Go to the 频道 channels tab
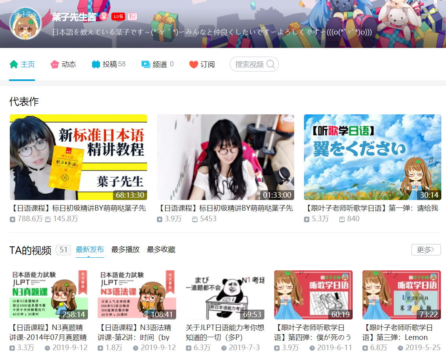Screen dimensions: 446x356 (x=157, y=64)
